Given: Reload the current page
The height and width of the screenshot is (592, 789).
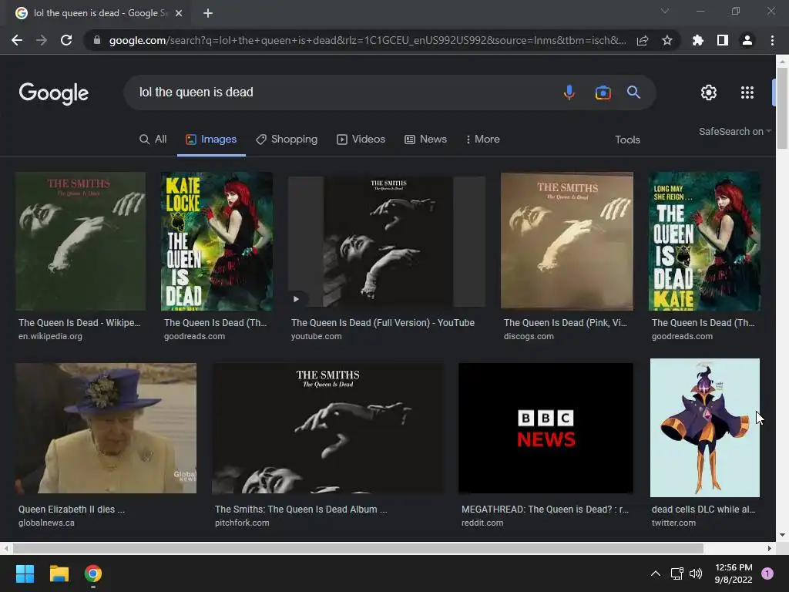Looking at the screenshot, I should [66, 40].
